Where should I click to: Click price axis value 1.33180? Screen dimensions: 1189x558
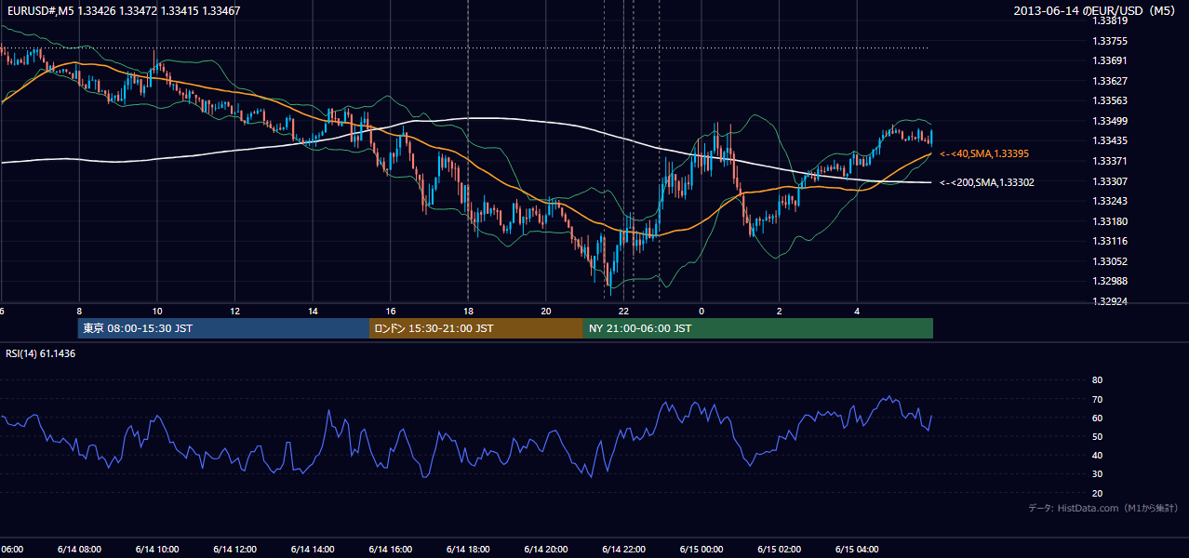(x=1109, y=221)
